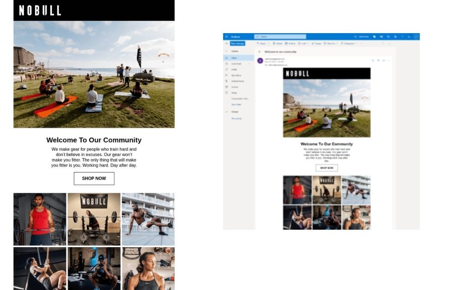Click the shirtless man lunging photo
Image resolution: width=461 pixels, height=290 pixels.
[148, 219]
